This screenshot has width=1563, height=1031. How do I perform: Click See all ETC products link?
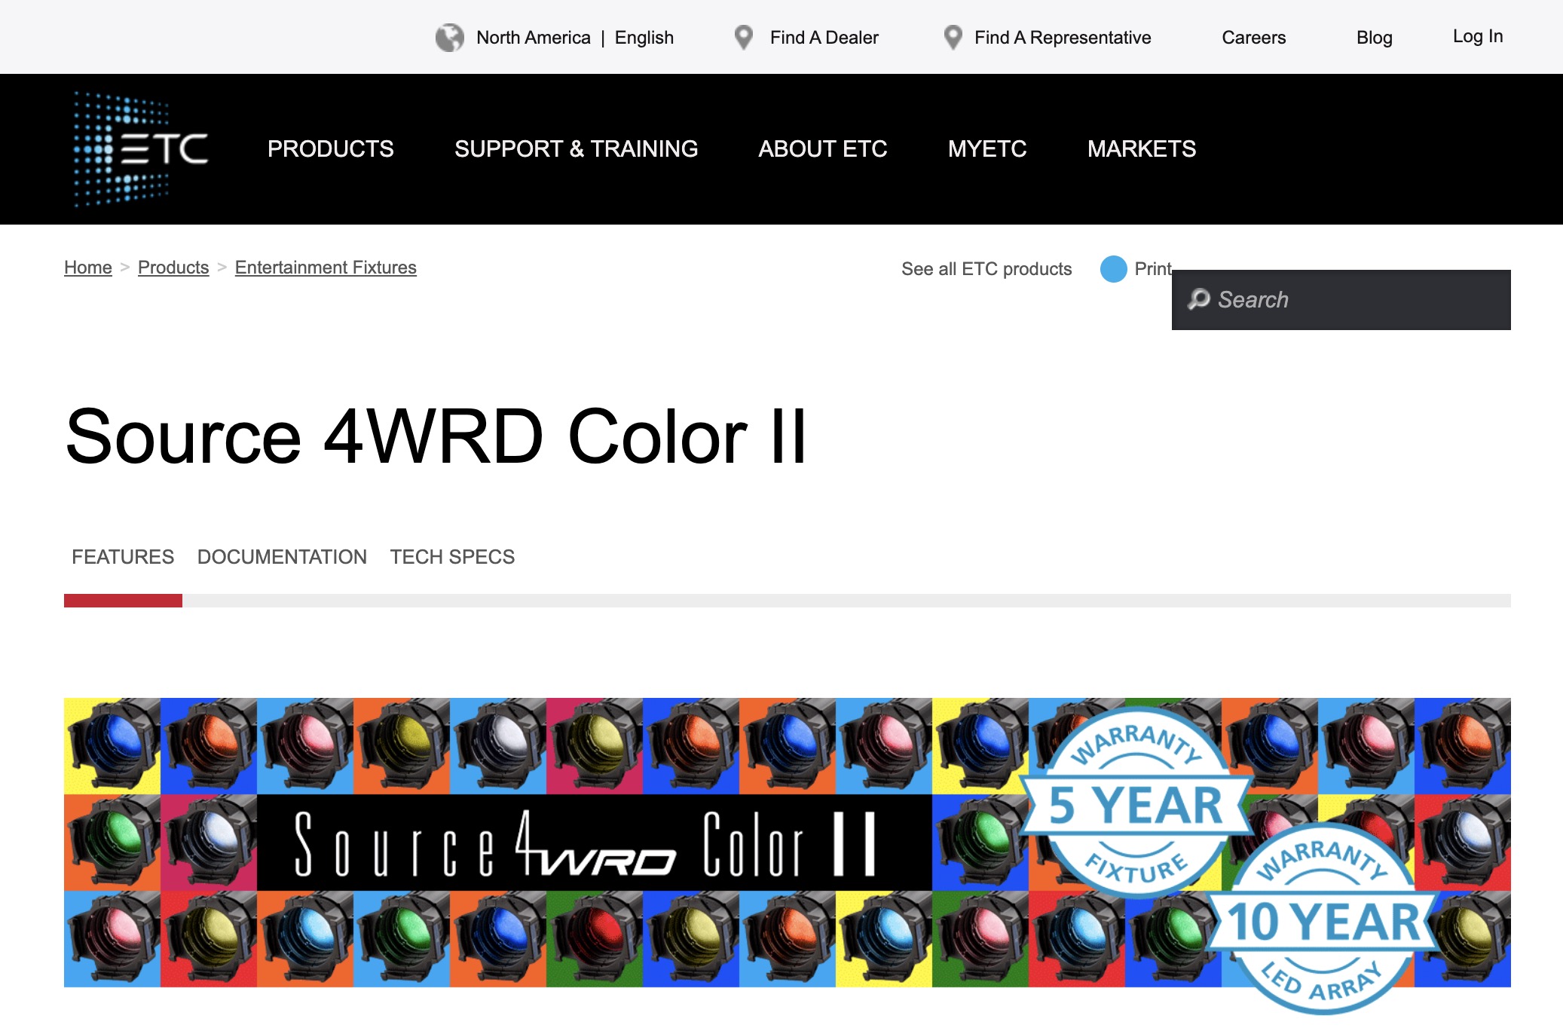(x=986, y=269)
